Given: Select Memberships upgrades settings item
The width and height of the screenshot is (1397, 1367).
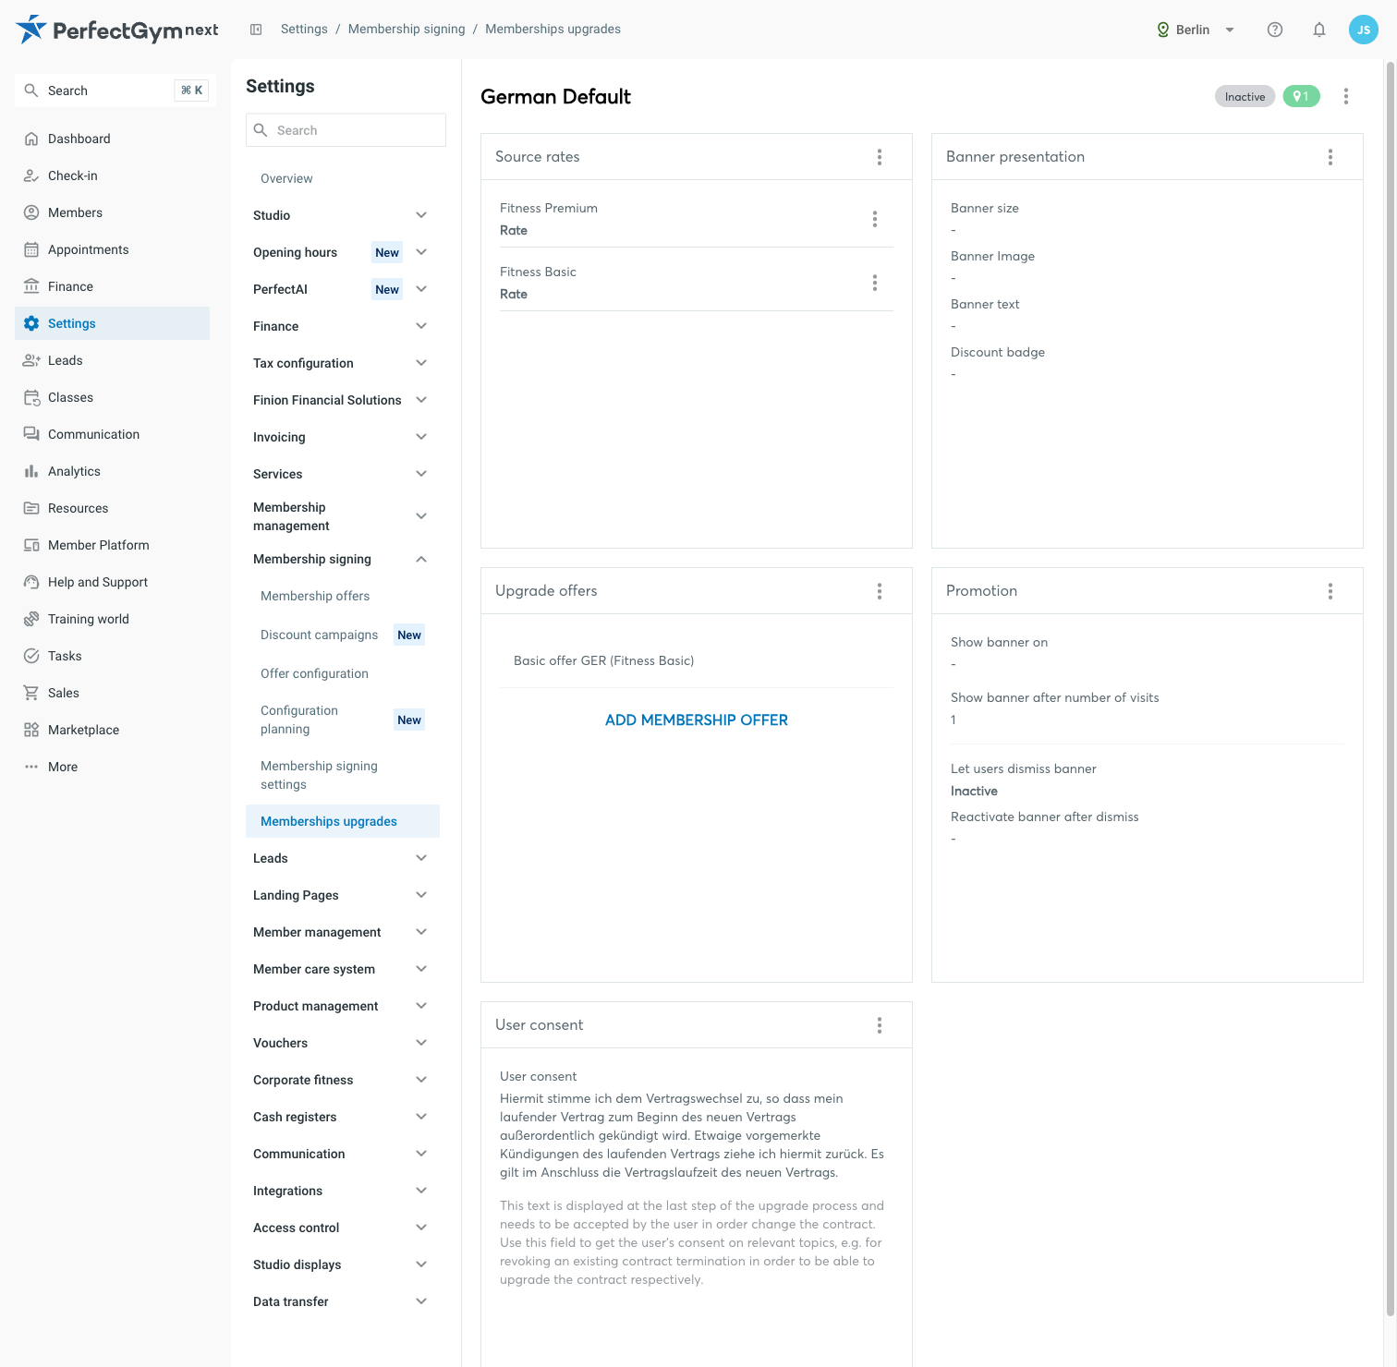Looking at the screenshot, I should coord(343,821).
